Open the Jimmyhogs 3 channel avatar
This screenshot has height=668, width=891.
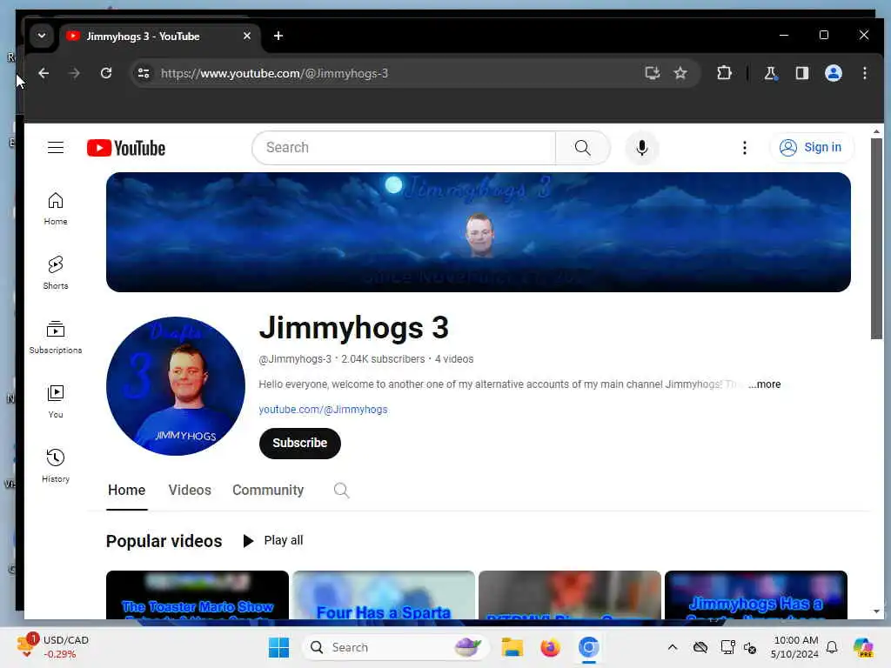pos(176,386)
